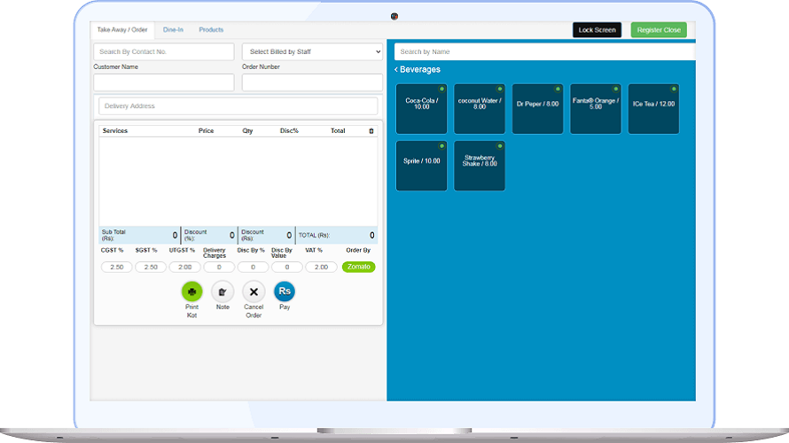
Task: Click green status dot on coconut Water tile
Action: (x=500, y=89)
